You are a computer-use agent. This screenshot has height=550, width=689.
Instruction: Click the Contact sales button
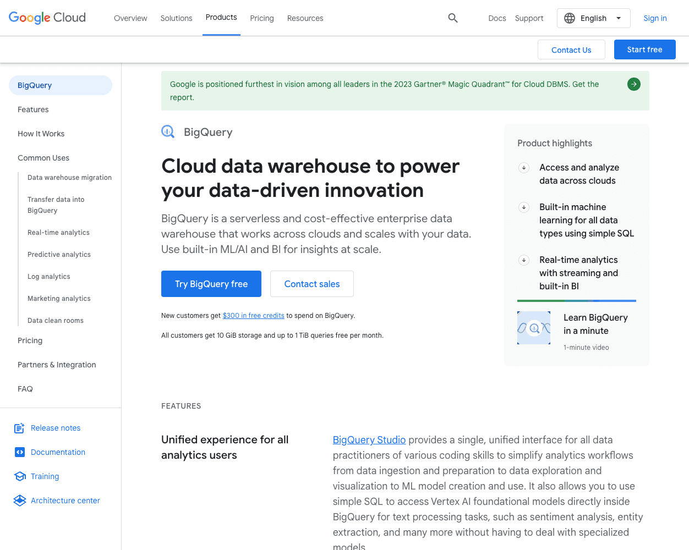point(312,284)
